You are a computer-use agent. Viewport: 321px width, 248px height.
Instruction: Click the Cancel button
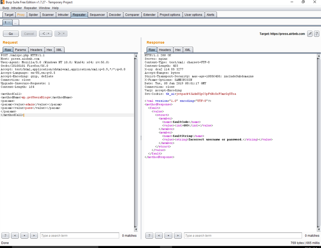click(29, 34)
